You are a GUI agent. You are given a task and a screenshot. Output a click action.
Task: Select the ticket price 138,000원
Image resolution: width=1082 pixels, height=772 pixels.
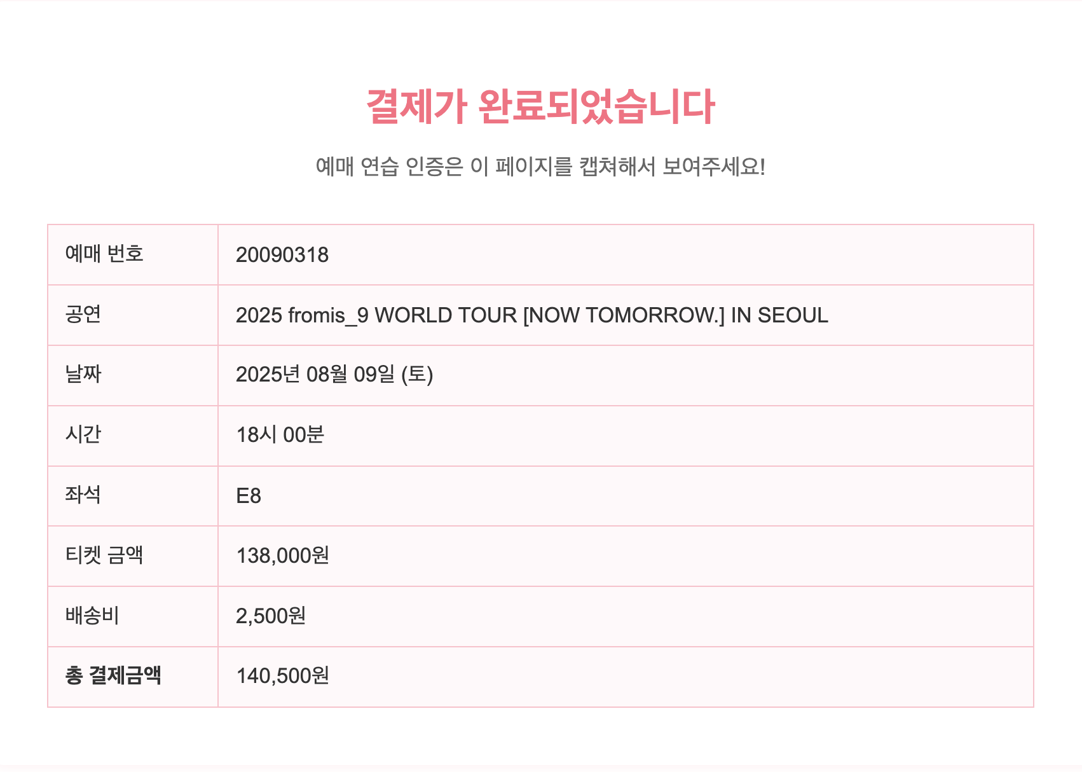click(x=283, y=556)
